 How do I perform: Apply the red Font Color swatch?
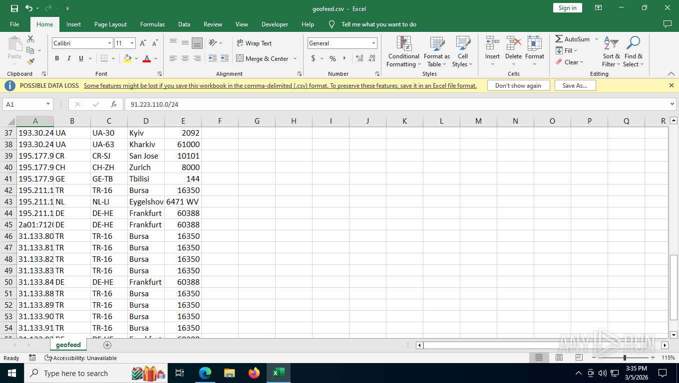pyautogui.click(x=147, y=59)
